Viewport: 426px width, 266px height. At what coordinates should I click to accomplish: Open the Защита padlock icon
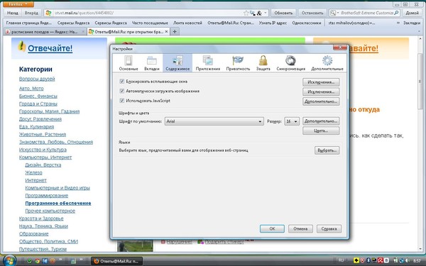click(x=263, y=60)
